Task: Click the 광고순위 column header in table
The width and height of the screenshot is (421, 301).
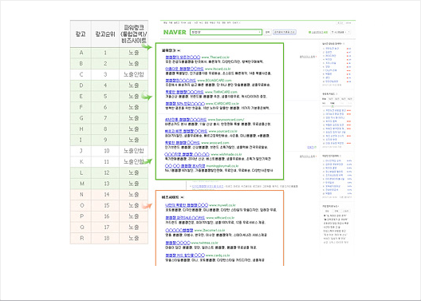Action: pos(105,34)
